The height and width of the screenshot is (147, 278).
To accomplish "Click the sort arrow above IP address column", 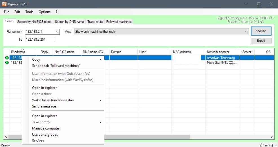I will tap(23, 49).
